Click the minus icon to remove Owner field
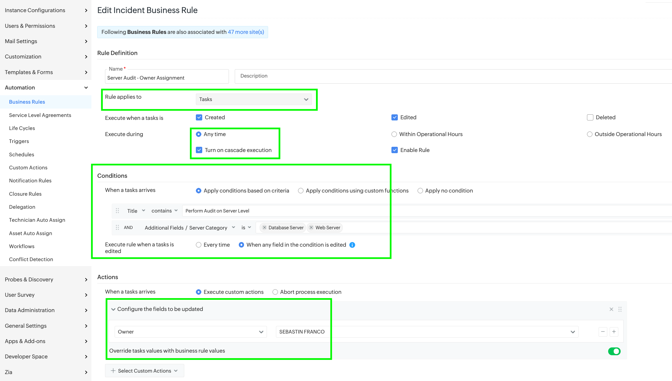Screen dimensions: 672x381 603,332
